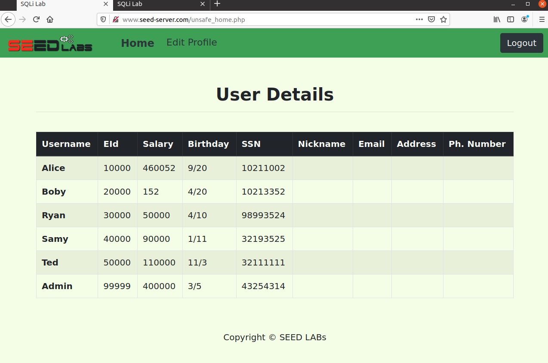Open the Firefox account icon
Viewport: 548px width, 363px height.
click(x=524, y=19)
